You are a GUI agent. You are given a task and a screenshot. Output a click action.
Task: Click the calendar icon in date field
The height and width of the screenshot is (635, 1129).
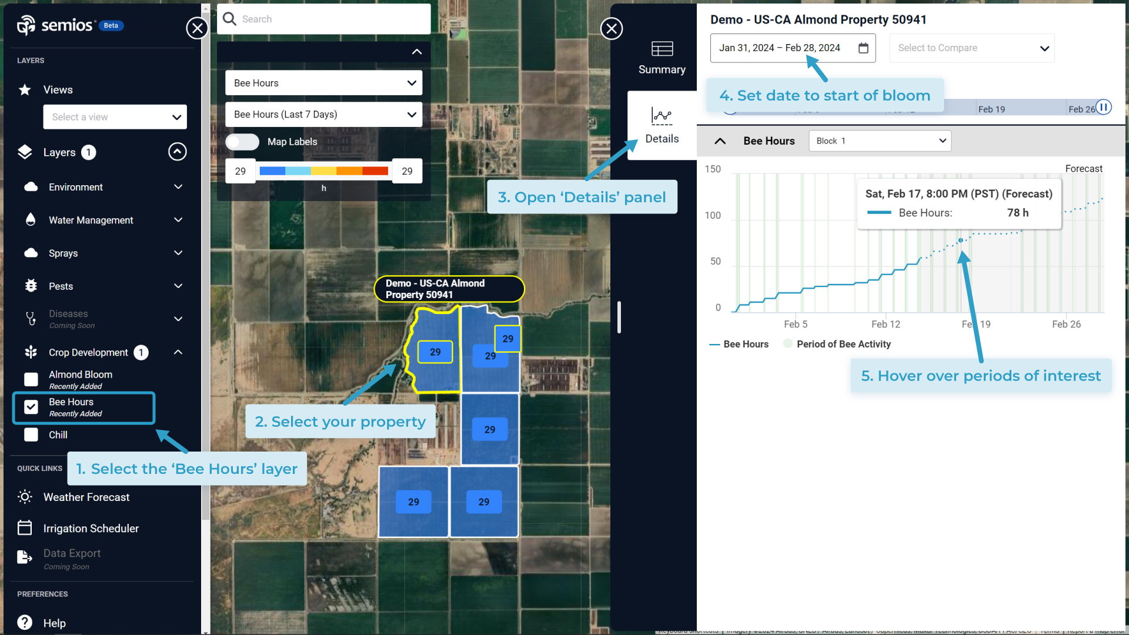point(863,48)
